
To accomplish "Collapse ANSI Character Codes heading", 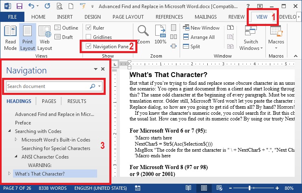I will point(16,157).
